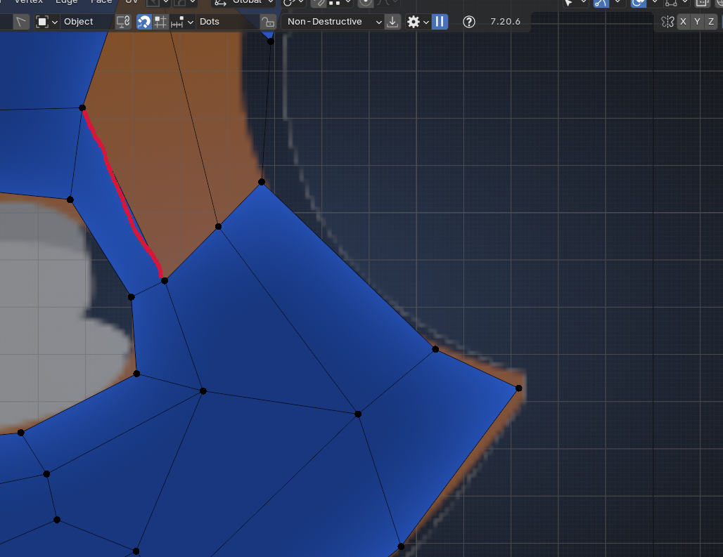Image resolution: width=723 pixels, height=557 pixels.
Task: Open the Non-Destructive mode dropdown
Action: tap(334, 22)
